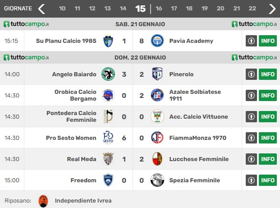280x208 pixels.
Task: Click the Pavia Academy team logo
Action: pos(157,41)
